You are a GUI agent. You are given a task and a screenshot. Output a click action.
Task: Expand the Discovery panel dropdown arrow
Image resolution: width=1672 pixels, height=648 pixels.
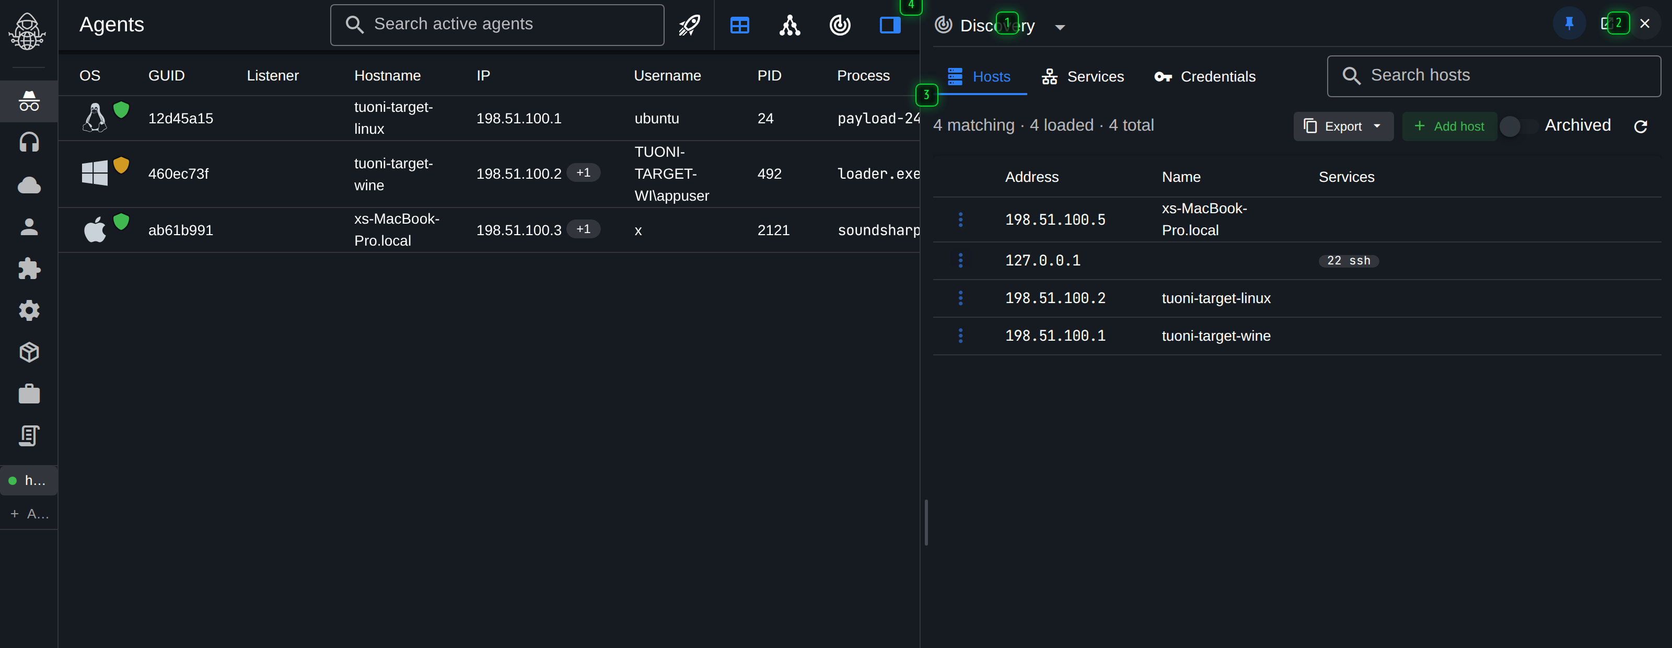point(1060,27)
